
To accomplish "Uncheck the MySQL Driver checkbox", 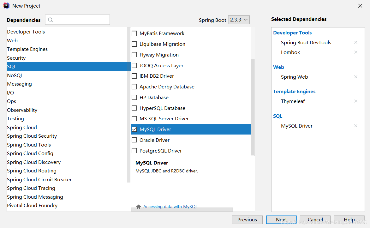I will click(x=134, y=129).
